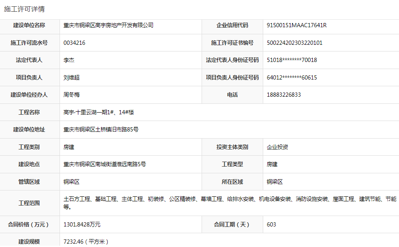Select masked ID number 64012********60615
This screenshot has height=247, width=399.
(292, 77)
